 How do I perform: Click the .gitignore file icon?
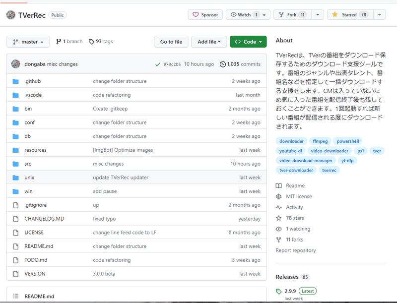click(x=16, y=205)
